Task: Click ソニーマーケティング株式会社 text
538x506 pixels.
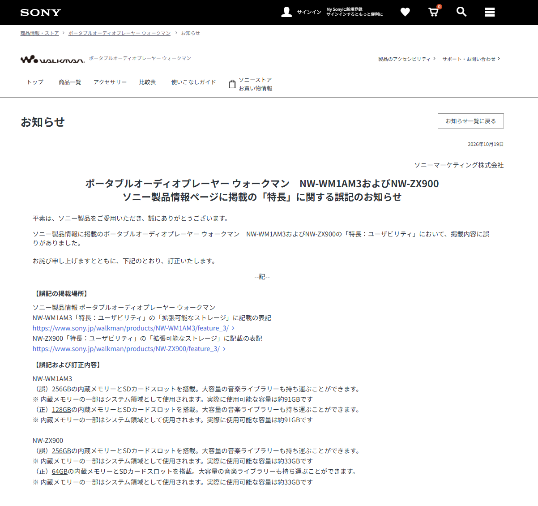Action: 459,165
